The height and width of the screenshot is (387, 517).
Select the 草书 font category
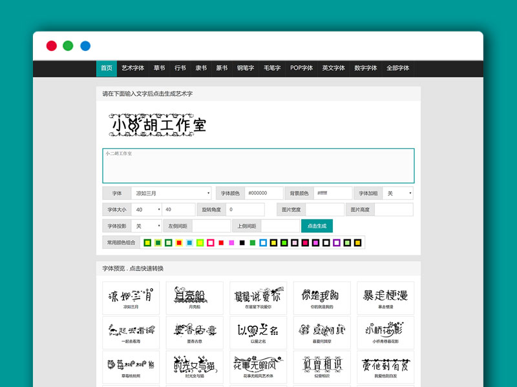pos(159,68)
